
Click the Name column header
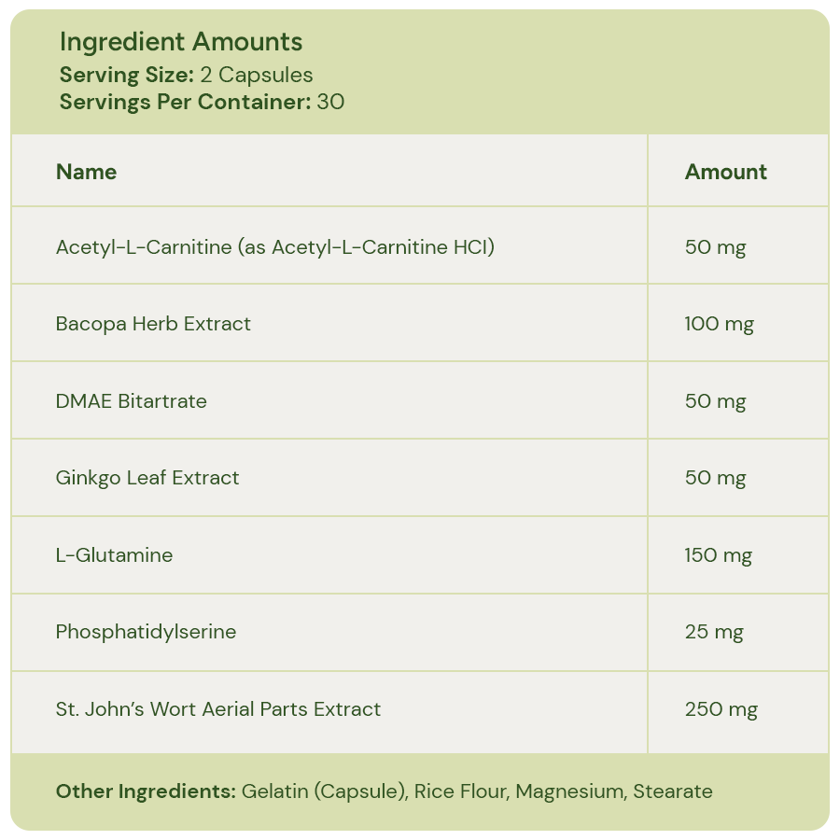86,172
